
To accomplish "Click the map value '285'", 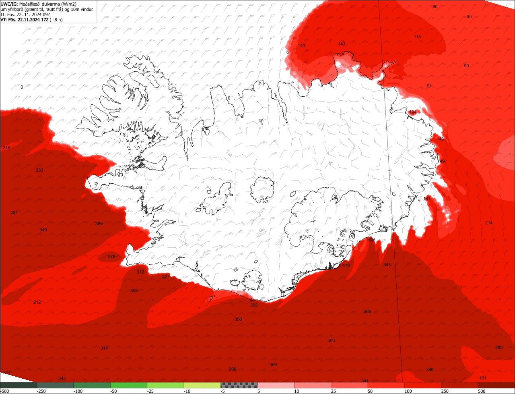I will [499, 347].
